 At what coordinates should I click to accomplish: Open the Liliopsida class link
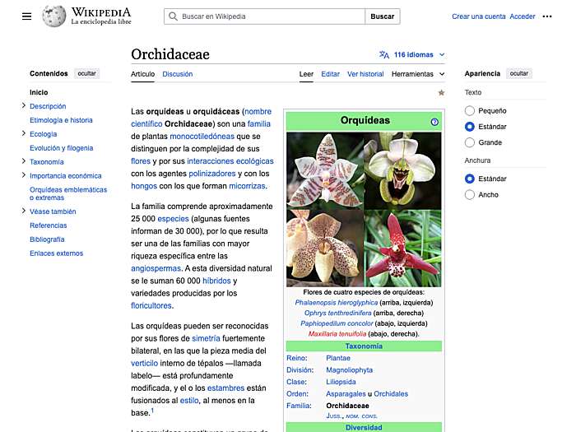coord(341,382)
